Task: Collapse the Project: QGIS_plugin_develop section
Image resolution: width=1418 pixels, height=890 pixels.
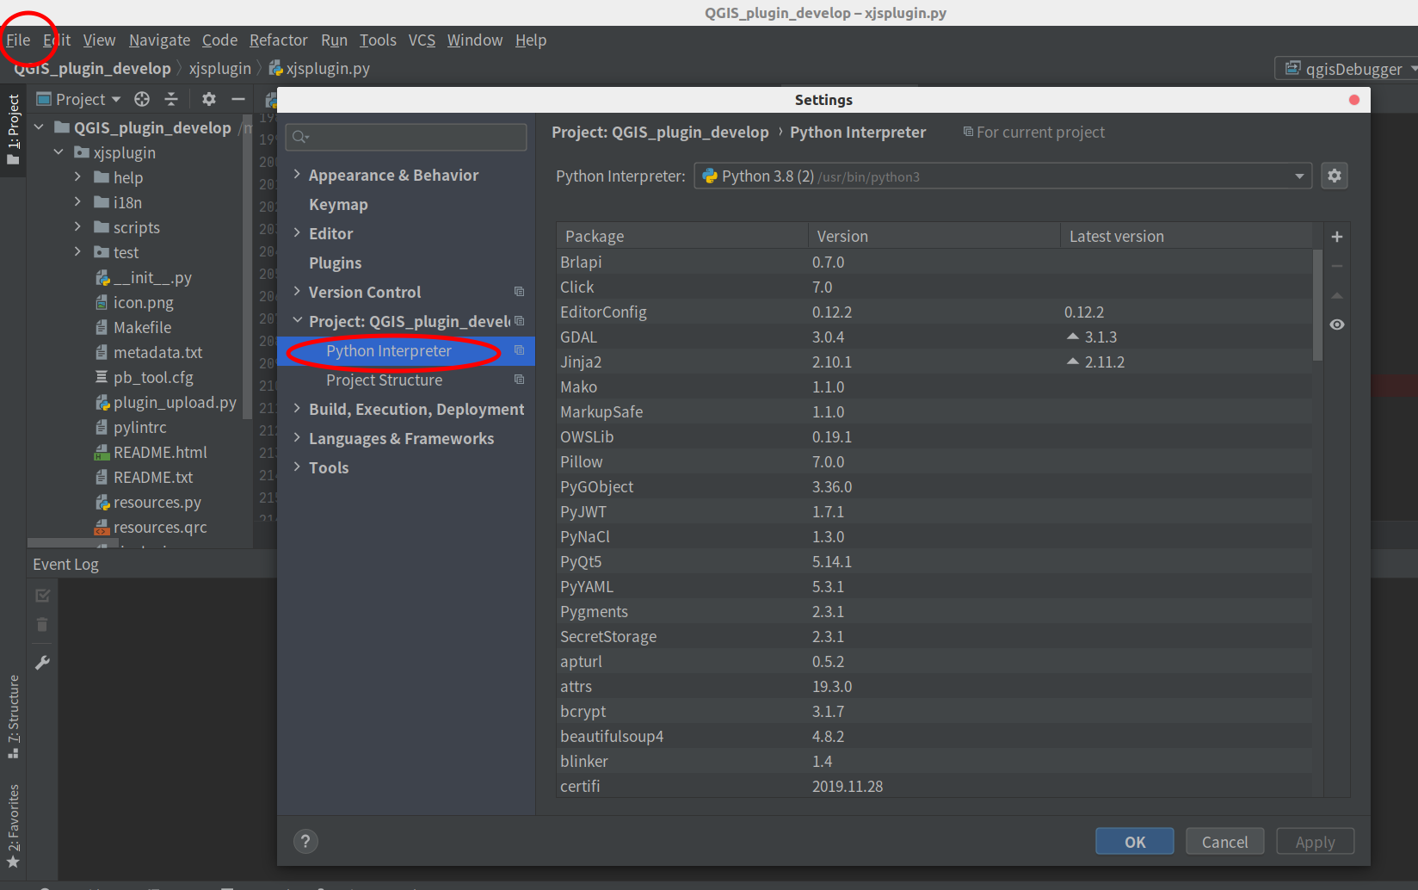Action: coord(297,320)
